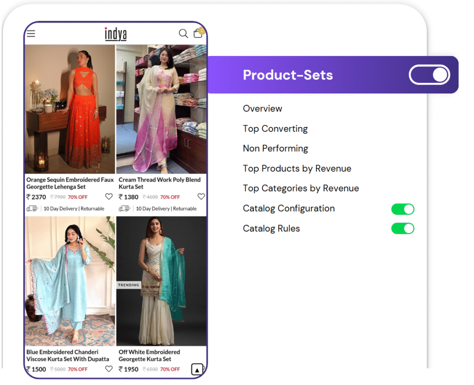Click the search magnifier icon
Screen dimensions: 474x385
click(183, 34)
